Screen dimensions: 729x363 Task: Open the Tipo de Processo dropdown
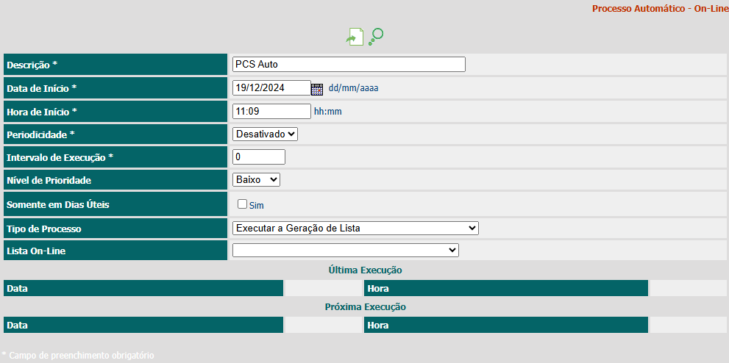(x=355, y=228)
